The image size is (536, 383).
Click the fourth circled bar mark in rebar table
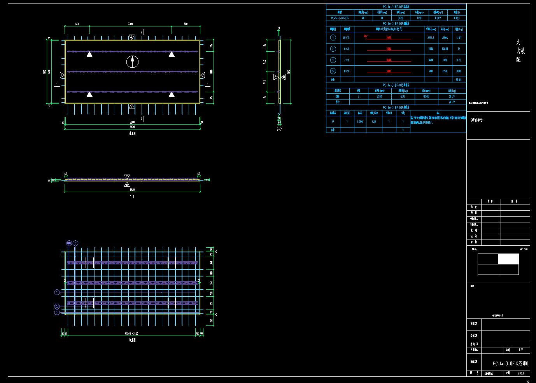[x=333, y=71]
